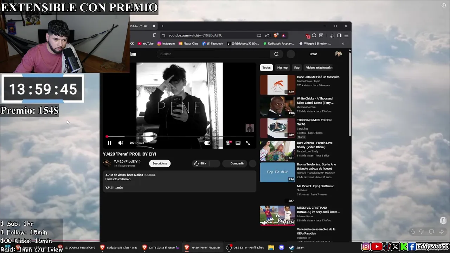This screenshot has width=450, height=253.
Task: Open the Nexus Clips bookmark
Action: [188, 44]
